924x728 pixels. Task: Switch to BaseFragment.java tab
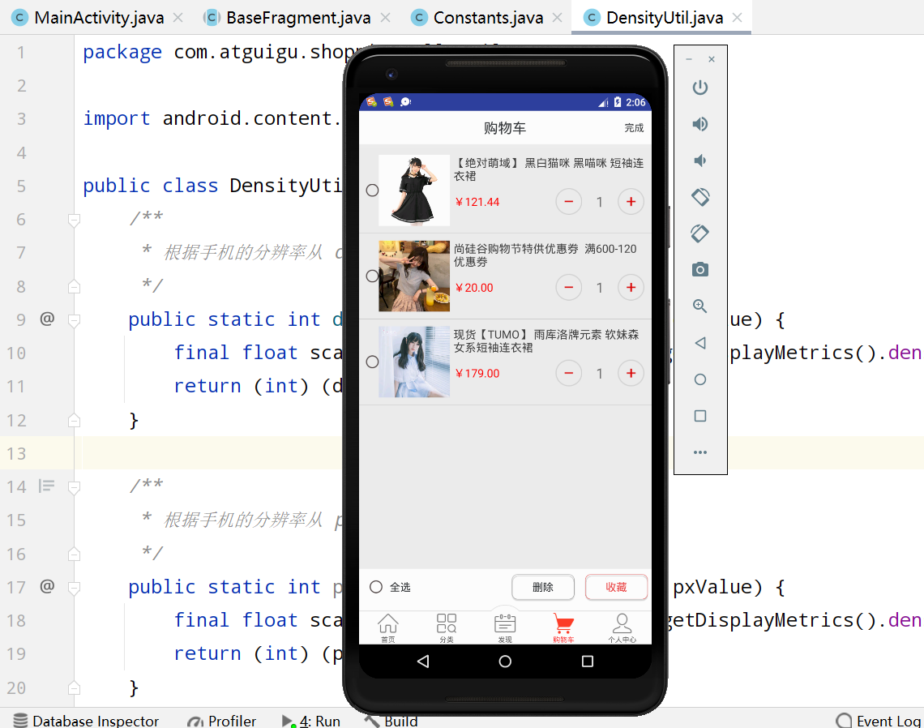(x=297, y=18)
